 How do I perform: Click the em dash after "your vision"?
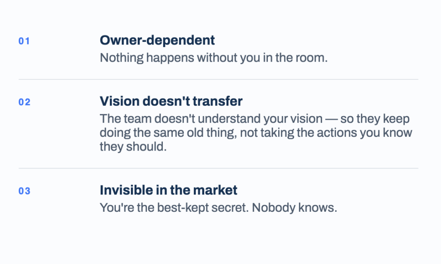[x=331, y=119]
